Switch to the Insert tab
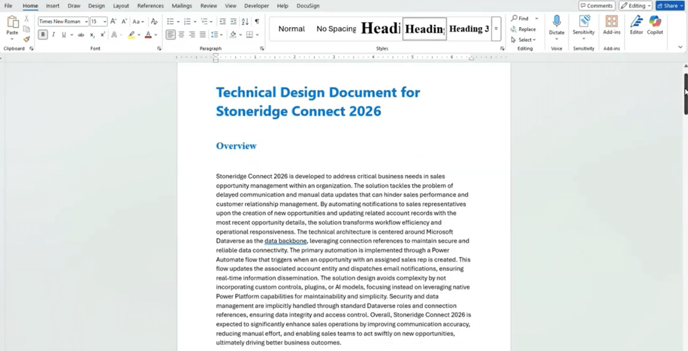This screenshot has height=351, width=688. pyautogui.click(x=53, y=6)
